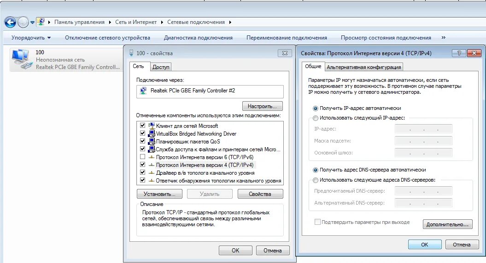Click the control panel icon in address bar
The image size is (486, 263).
tap(41, 22)
